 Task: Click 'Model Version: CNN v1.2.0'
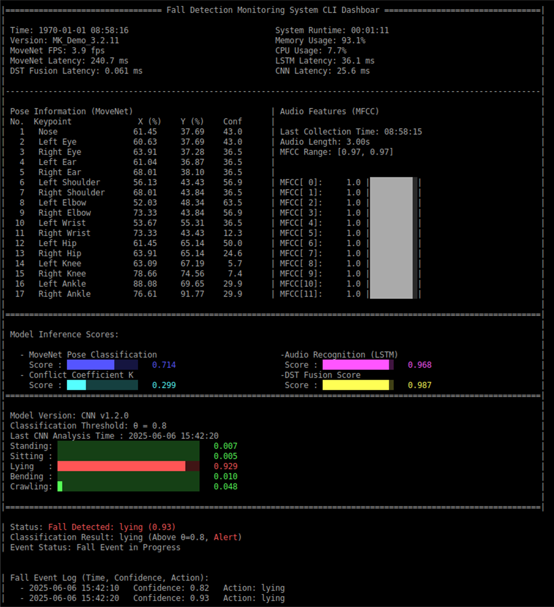70,415
